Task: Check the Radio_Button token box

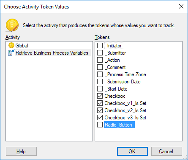Action: 100,125
